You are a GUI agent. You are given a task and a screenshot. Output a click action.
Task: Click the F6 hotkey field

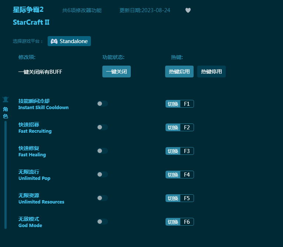pos(187,222)
